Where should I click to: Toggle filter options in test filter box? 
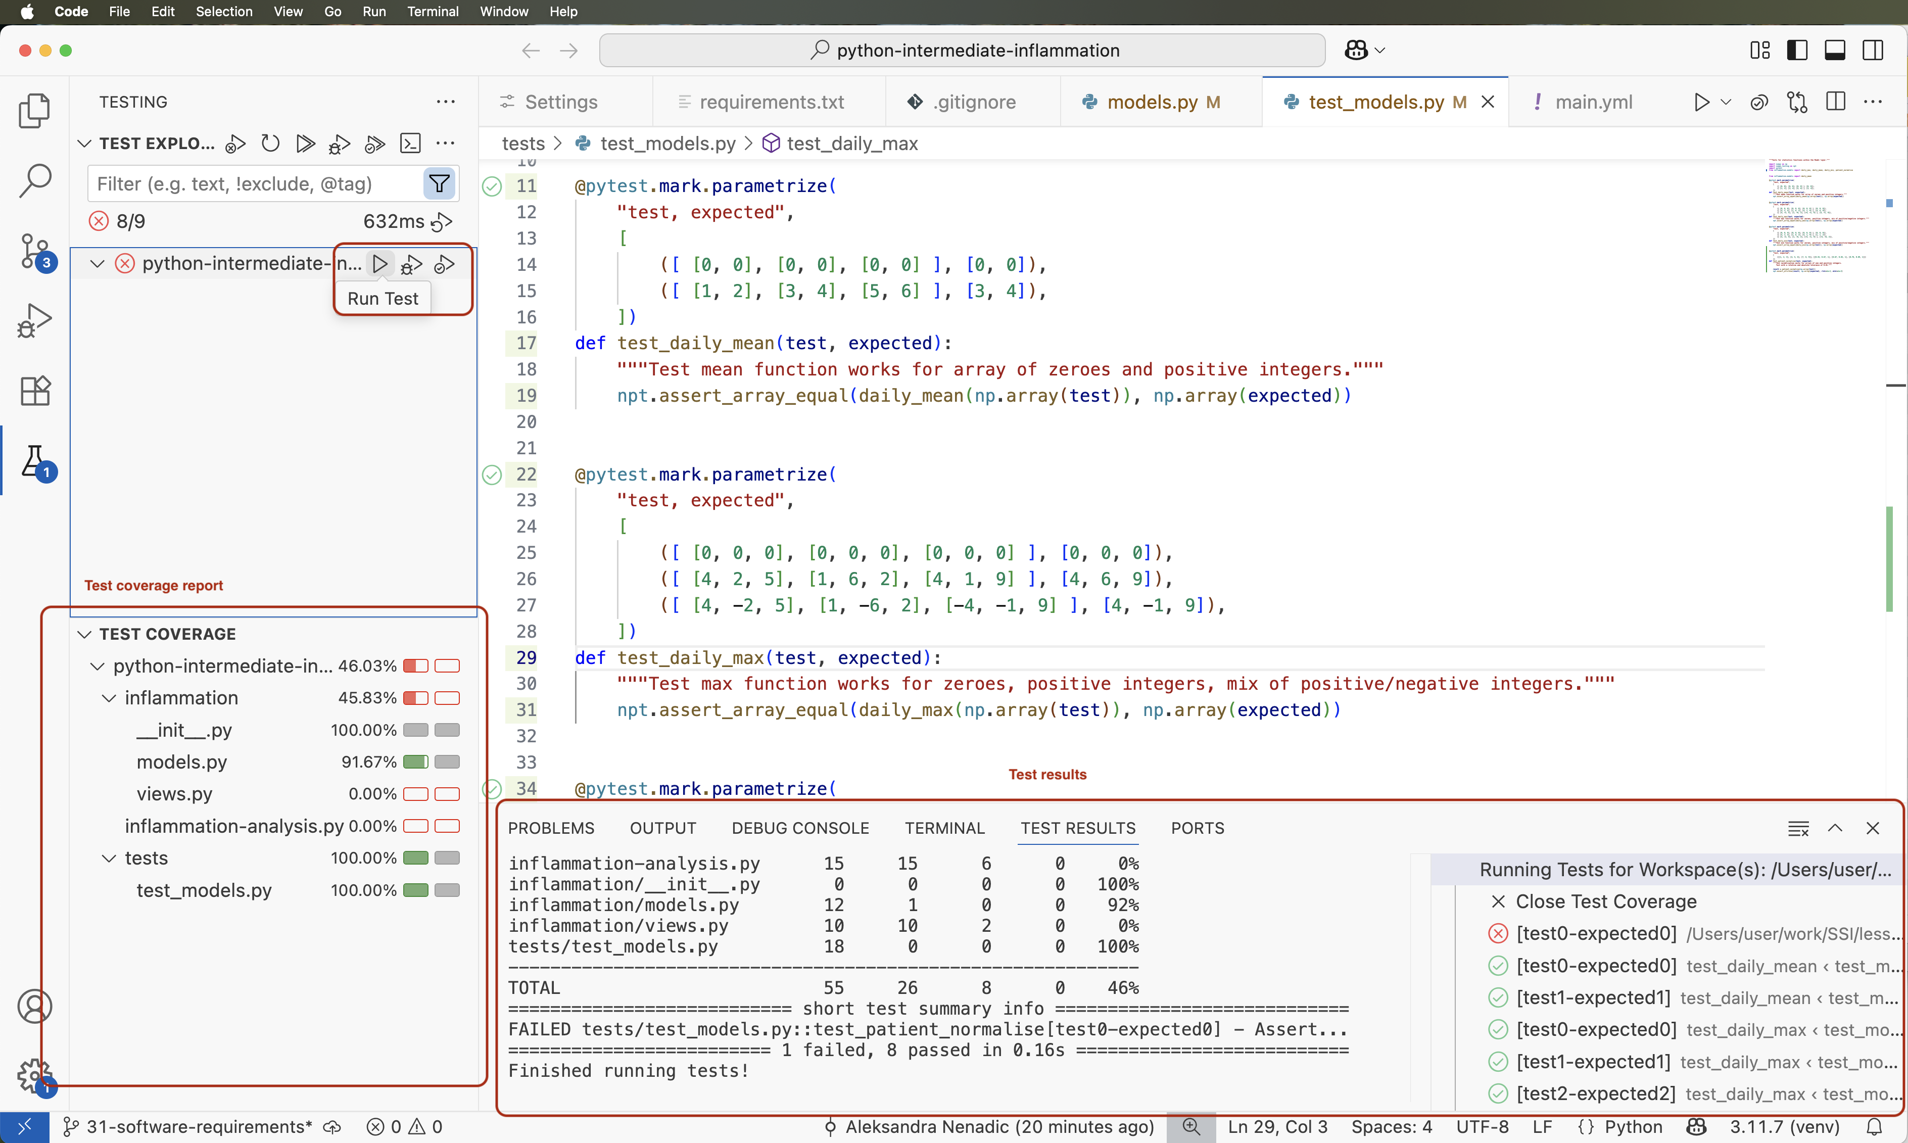[x=439, y=183]
